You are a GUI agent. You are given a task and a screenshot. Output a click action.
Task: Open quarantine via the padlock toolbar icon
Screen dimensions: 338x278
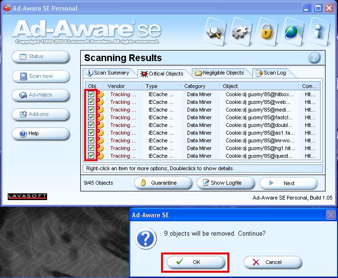coord(266,32)
